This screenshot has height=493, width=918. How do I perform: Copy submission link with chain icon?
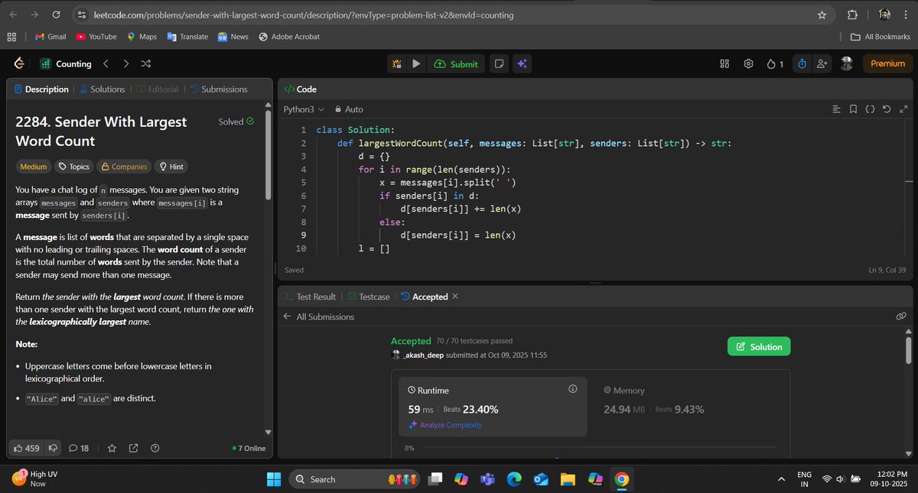901,316
